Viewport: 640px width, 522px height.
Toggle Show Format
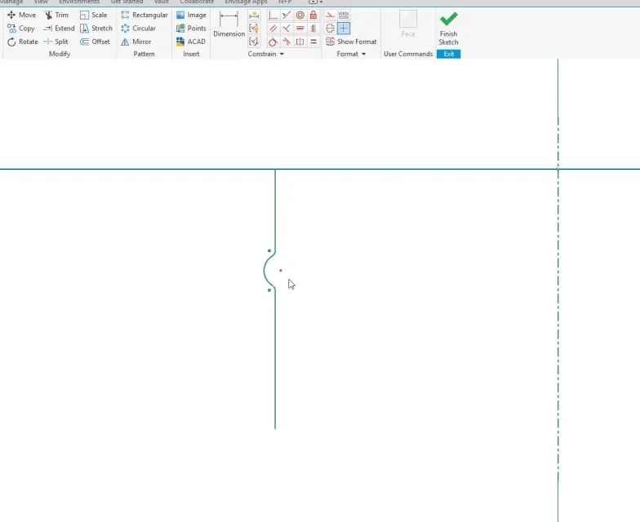click(351, 42)
